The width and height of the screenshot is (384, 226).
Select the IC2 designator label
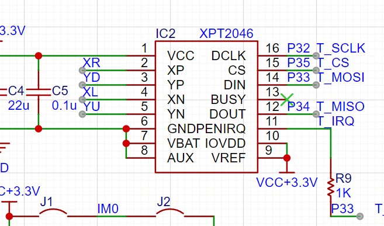(x=165, y=33)
